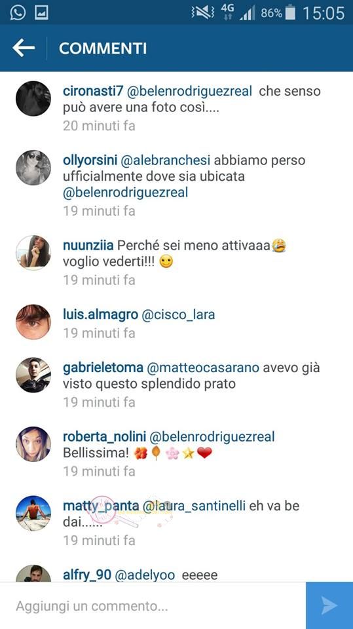Viewport: 353px width, 629px height.
Task: Tap the signal strength bars icon
Action: pyautogui.click(x=248, y=14)
